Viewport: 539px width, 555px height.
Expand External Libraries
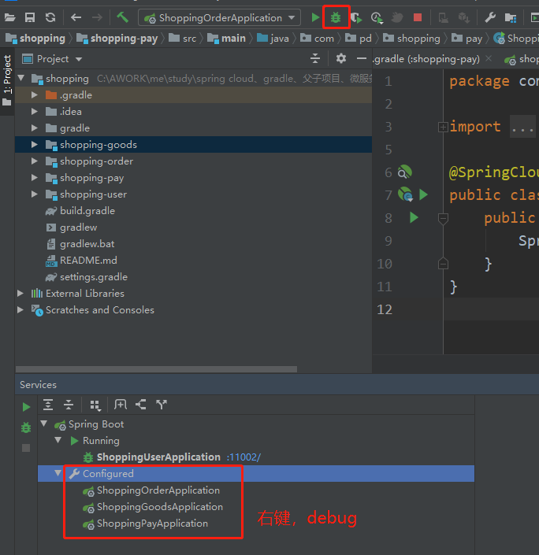coord(20,293)
